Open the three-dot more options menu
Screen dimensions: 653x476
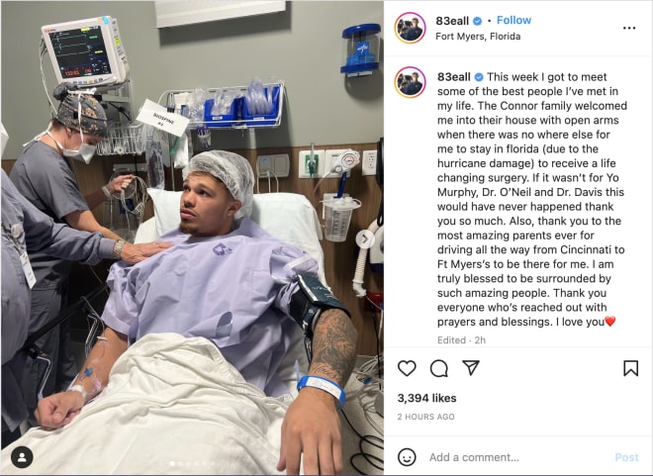tap(629, 28)
